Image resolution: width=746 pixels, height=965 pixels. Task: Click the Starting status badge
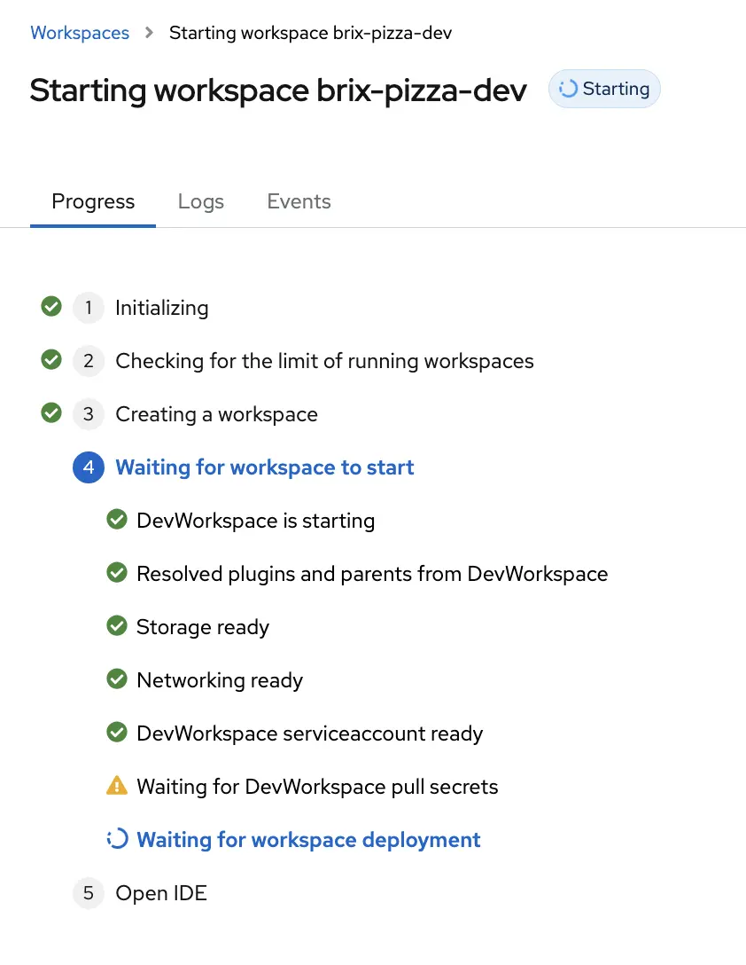pyautogui.click(x=604, y=89)
